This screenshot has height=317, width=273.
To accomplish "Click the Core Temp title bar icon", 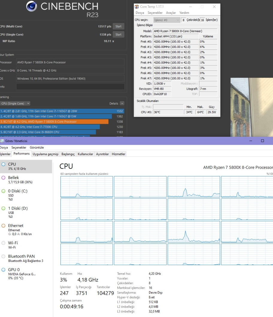I will pos(137,7).
